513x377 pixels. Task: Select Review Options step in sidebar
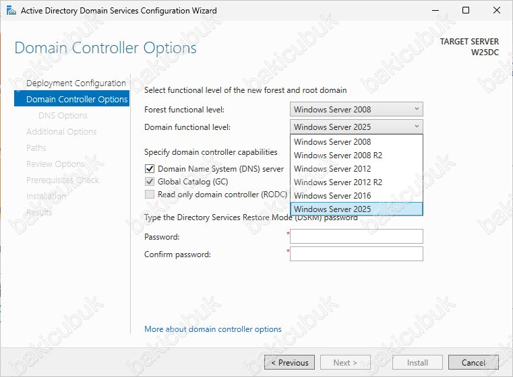(x=55, y=164)
